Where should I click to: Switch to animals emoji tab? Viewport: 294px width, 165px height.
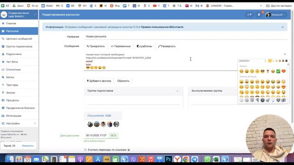click(x=252, y=100)
